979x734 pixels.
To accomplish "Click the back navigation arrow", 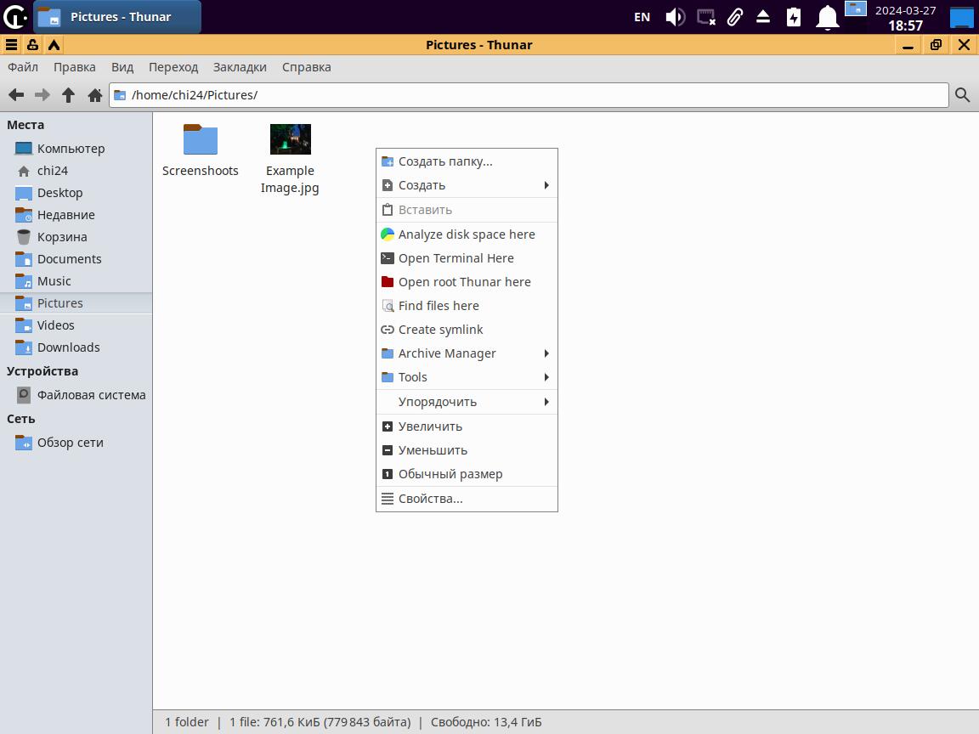I will point(16,95).
